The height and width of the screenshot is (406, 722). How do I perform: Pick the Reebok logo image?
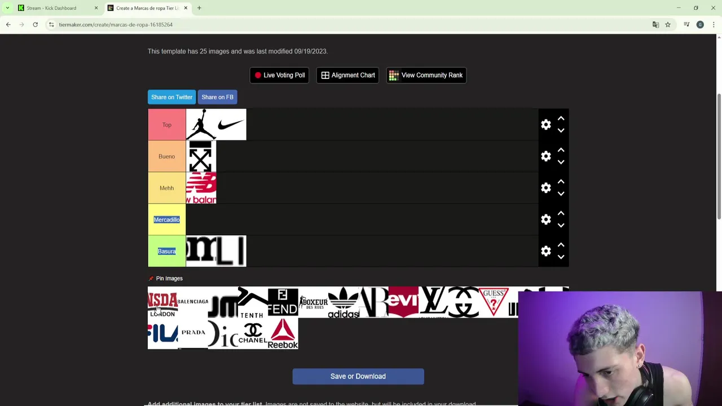coord(283,333)
